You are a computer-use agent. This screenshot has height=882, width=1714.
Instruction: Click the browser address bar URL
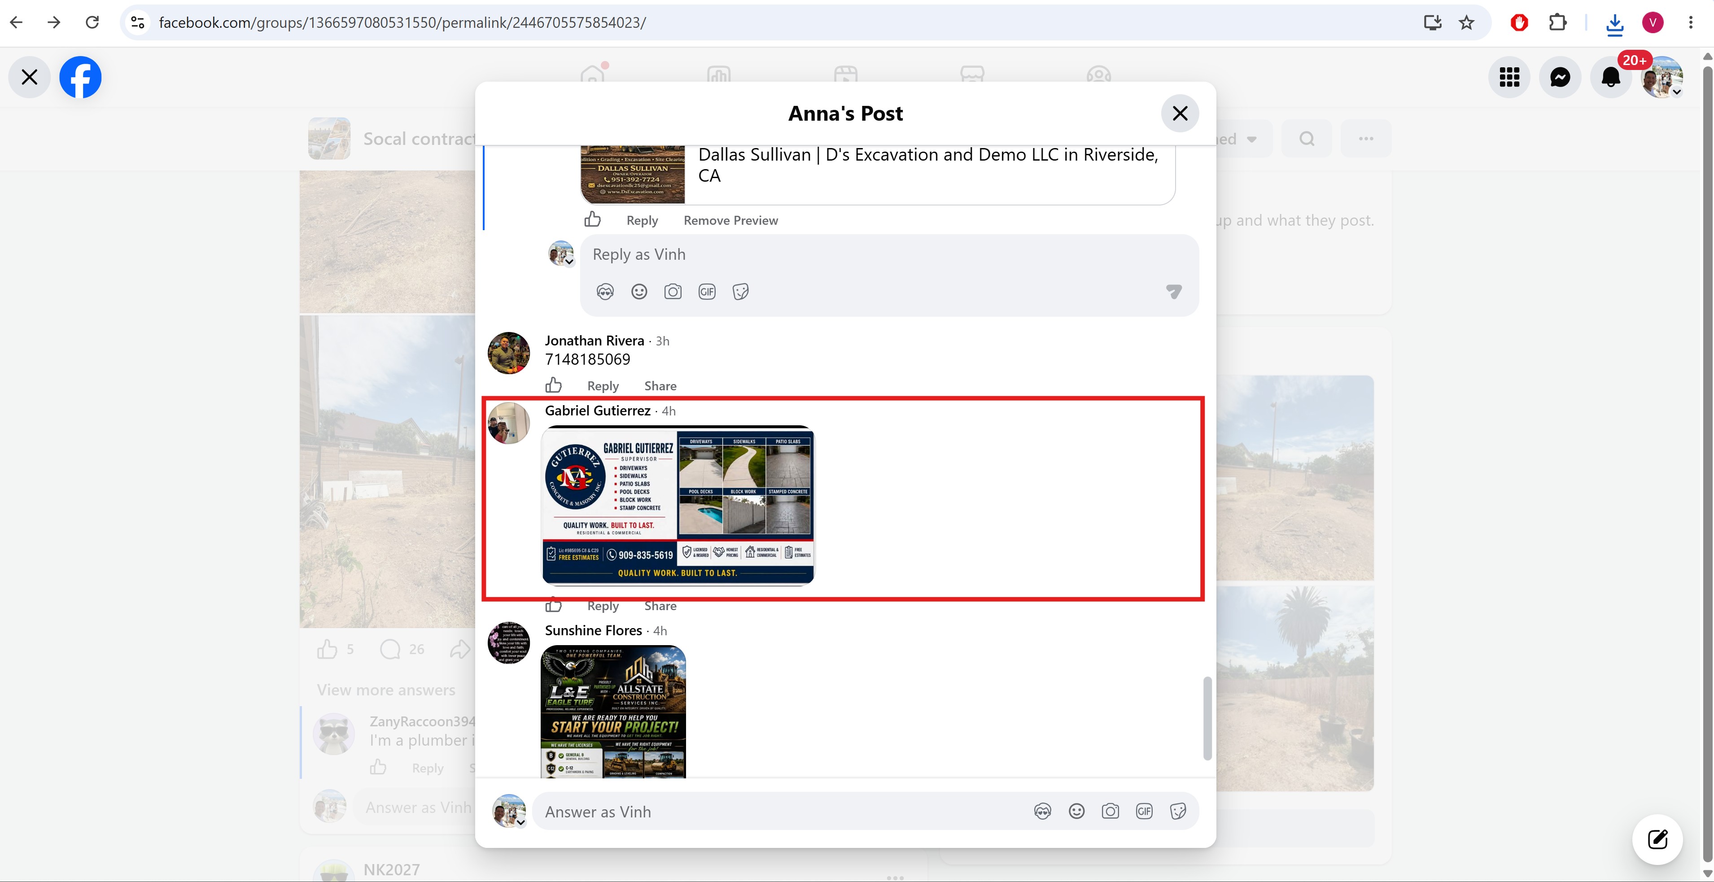[x=402, y=22]
